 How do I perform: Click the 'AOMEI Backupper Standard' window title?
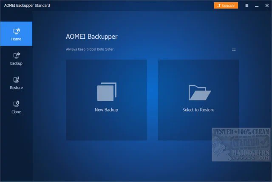(x=27, y=6)
